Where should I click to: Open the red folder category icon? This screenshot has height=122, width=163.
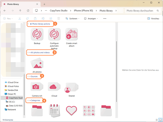(x=37, y=111)
